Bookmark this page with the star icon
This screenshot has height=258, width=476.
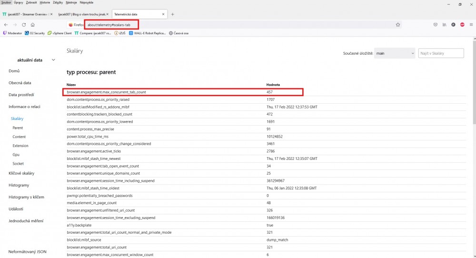coord(398,24)
